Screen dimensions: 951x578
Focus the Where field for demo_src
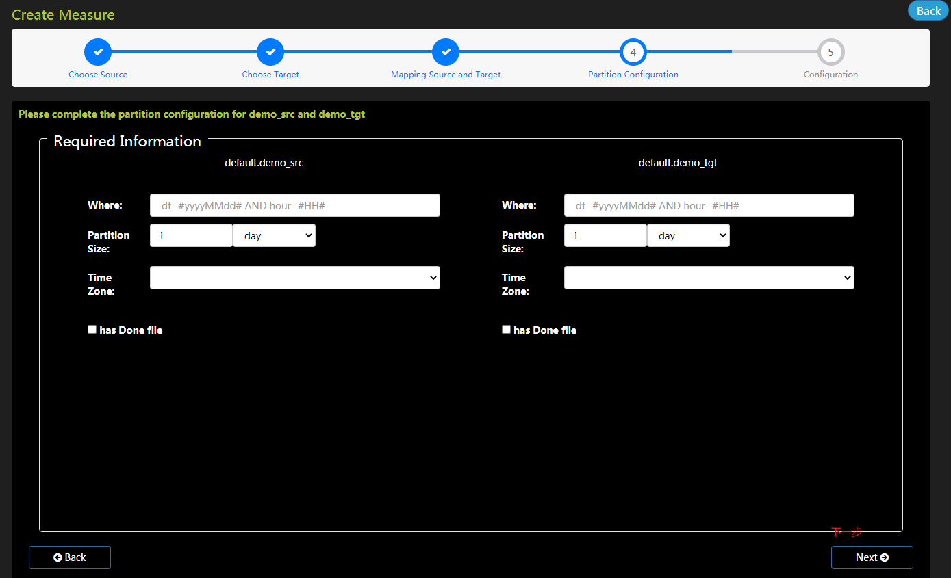[295, 205]
